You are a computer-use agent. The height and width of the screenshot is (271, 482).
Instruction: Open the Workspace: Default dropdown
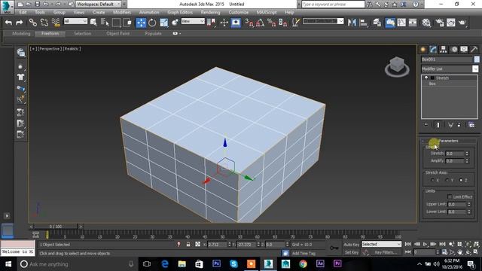99,5
